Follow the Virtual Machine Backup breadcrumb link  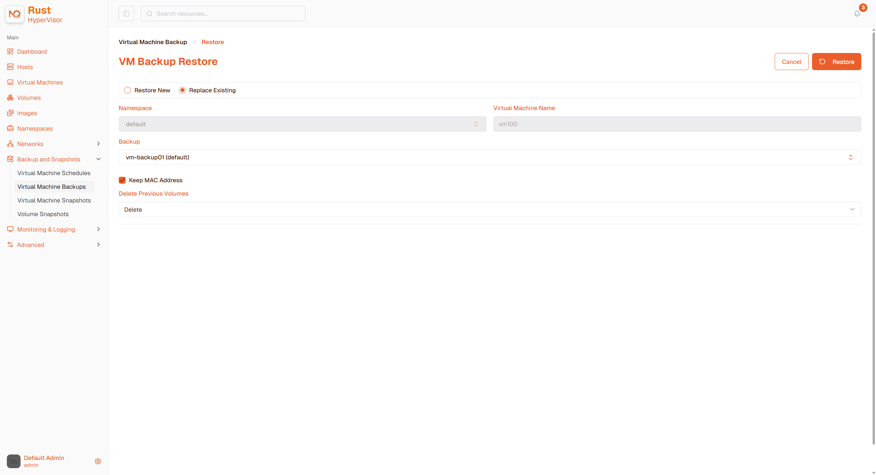(x=153, y=42)
